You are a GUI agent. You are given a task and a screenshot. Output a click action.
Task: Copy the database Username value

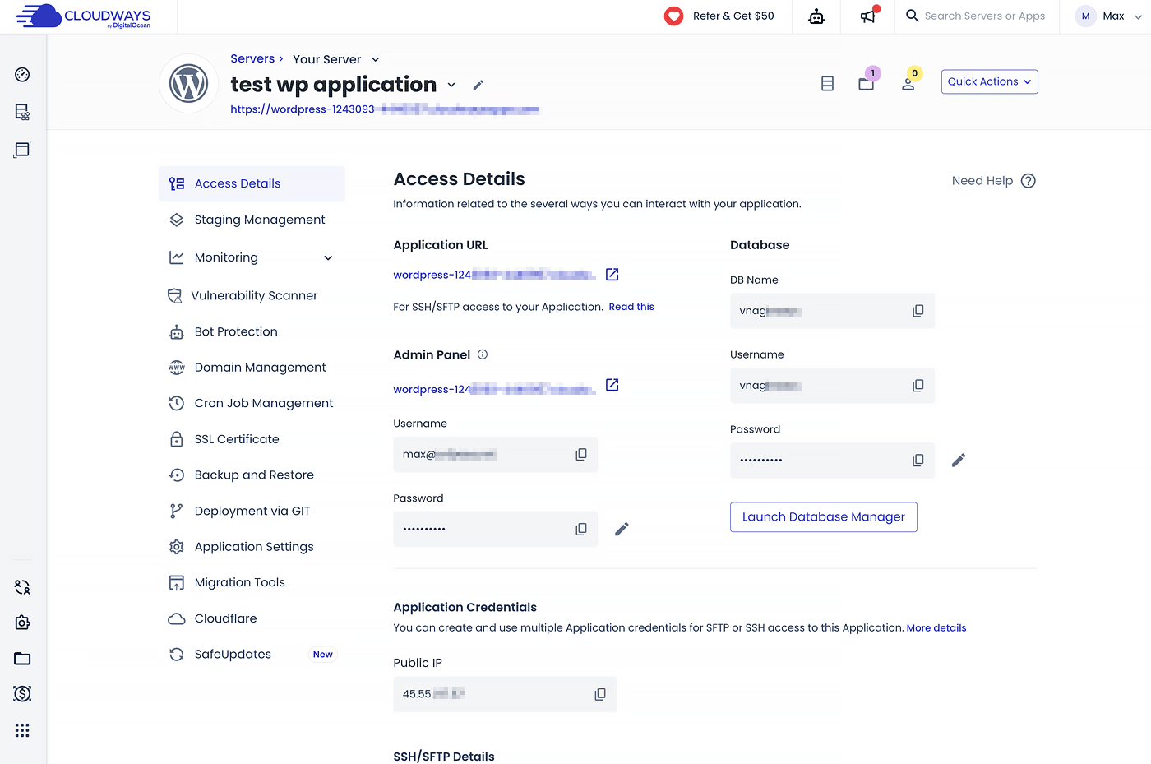coord(918,386)
